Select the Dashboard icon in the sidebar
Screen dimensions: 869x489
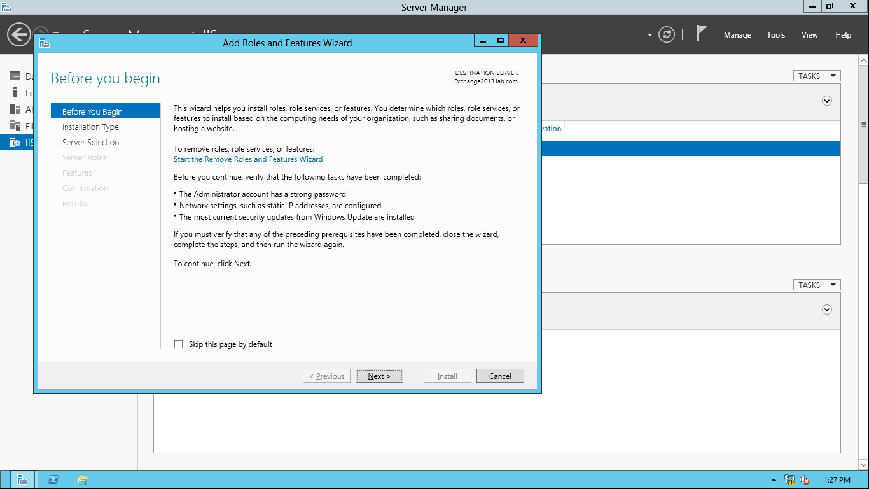(x=15, y=76)
